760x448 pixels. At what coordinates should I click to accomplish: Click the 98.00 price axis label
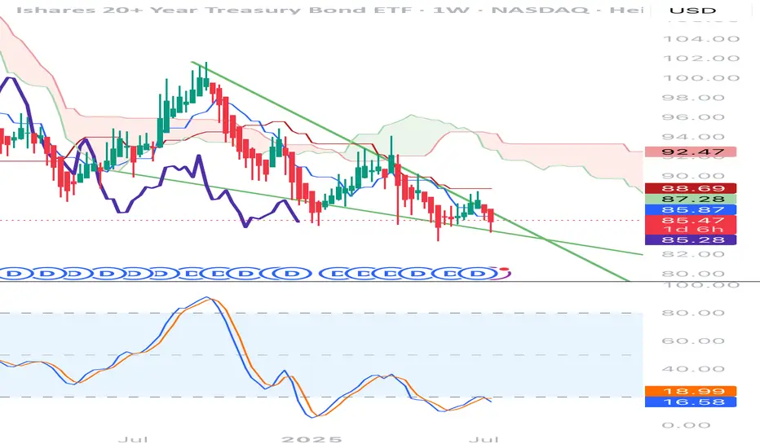693,98
